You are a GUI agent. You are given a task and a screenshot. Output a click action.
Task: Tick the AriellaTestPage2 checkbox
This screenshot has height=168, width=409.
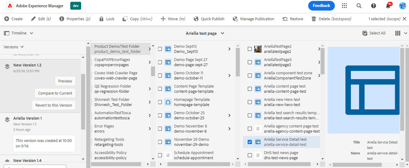click(x=250, y=49)
